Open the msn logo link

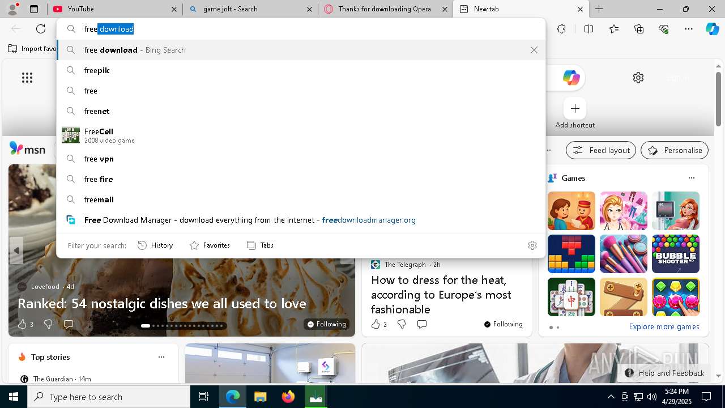27,149
